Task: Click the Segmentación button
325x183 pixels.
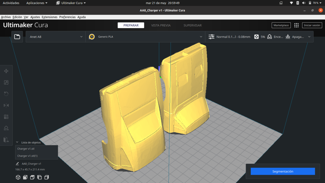Action: [282, 171]
